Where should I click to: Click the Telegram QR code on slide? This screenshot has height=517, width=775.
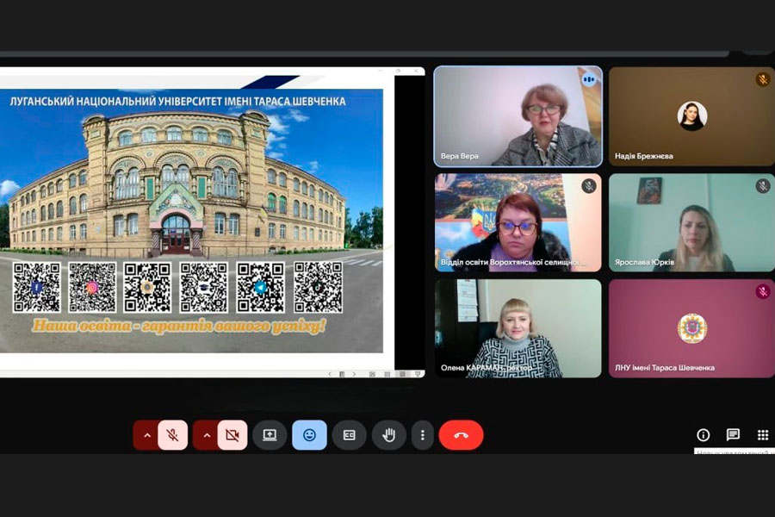(x=260, y=288)
